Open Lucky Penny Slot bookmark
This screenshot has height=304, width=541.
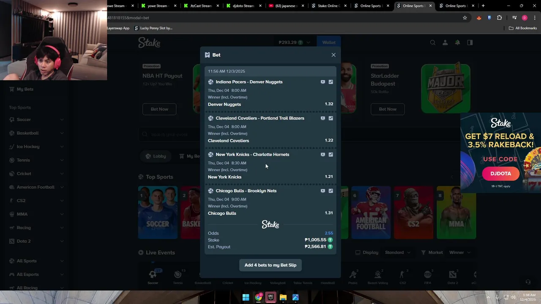point(153,28)
